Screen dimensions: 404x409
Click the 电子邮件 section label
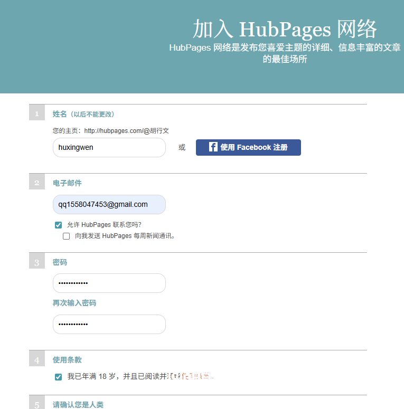(x=67, y=183)
